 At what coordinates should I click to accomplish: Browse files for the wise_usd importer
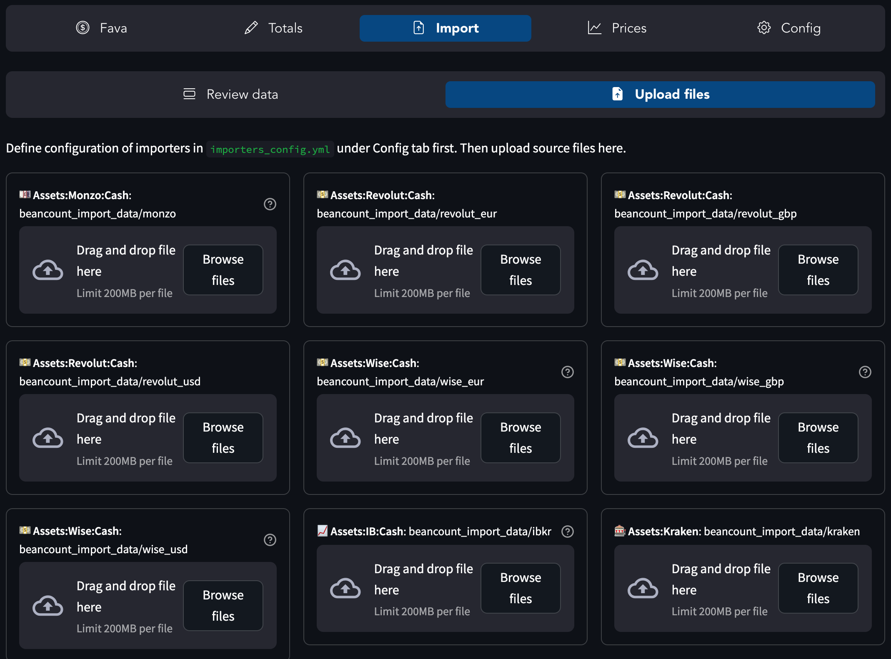tap(223, 606)
